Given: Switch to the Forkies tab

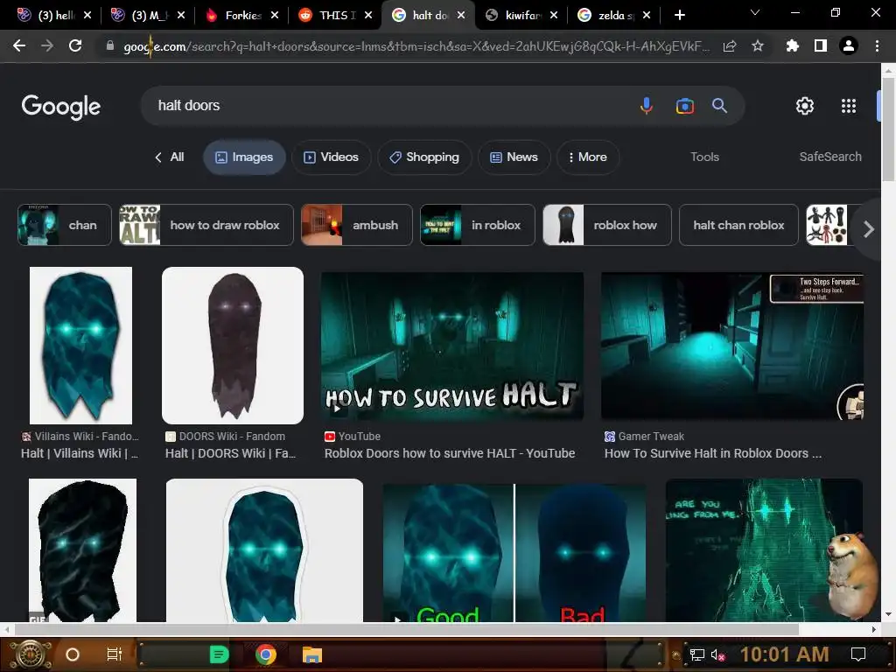Looking at the screenshot, I should point(241,16).
